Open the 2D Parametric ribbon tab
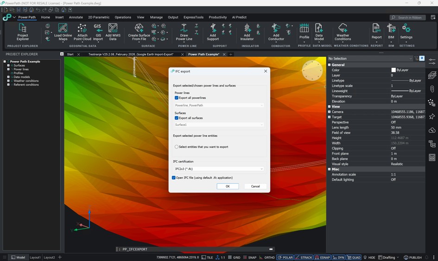The height and width of the screenshot is (261, 438). point(99,17)
